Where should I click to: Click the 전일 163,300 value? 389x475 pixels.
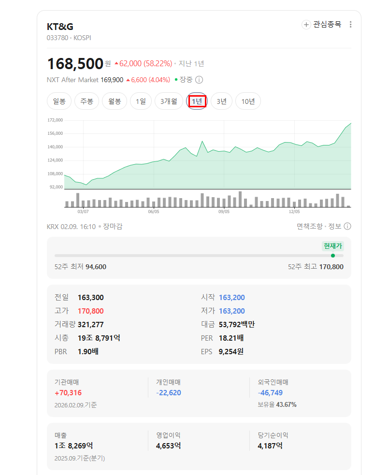point(90,298)
